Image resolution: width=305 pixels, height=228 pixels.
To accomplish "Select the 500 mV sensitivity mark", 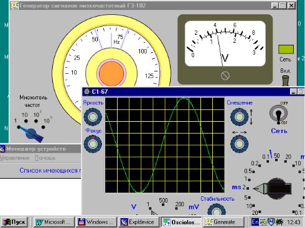I will (163, 204).
